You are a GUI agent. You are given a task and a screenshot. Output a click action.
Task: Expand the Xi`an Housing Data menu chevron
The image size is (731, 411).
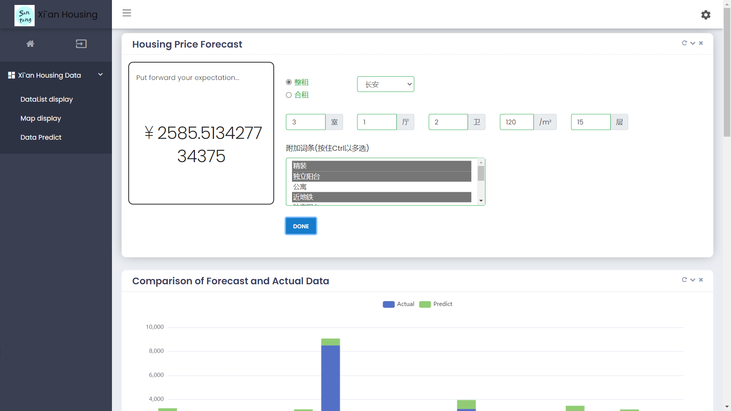click(101, 75)
